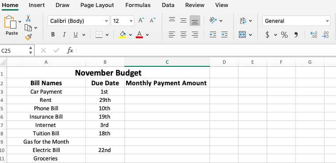Center text horizontally
The width and height of the screenshot is (336, 163).
tap(183, 35)
